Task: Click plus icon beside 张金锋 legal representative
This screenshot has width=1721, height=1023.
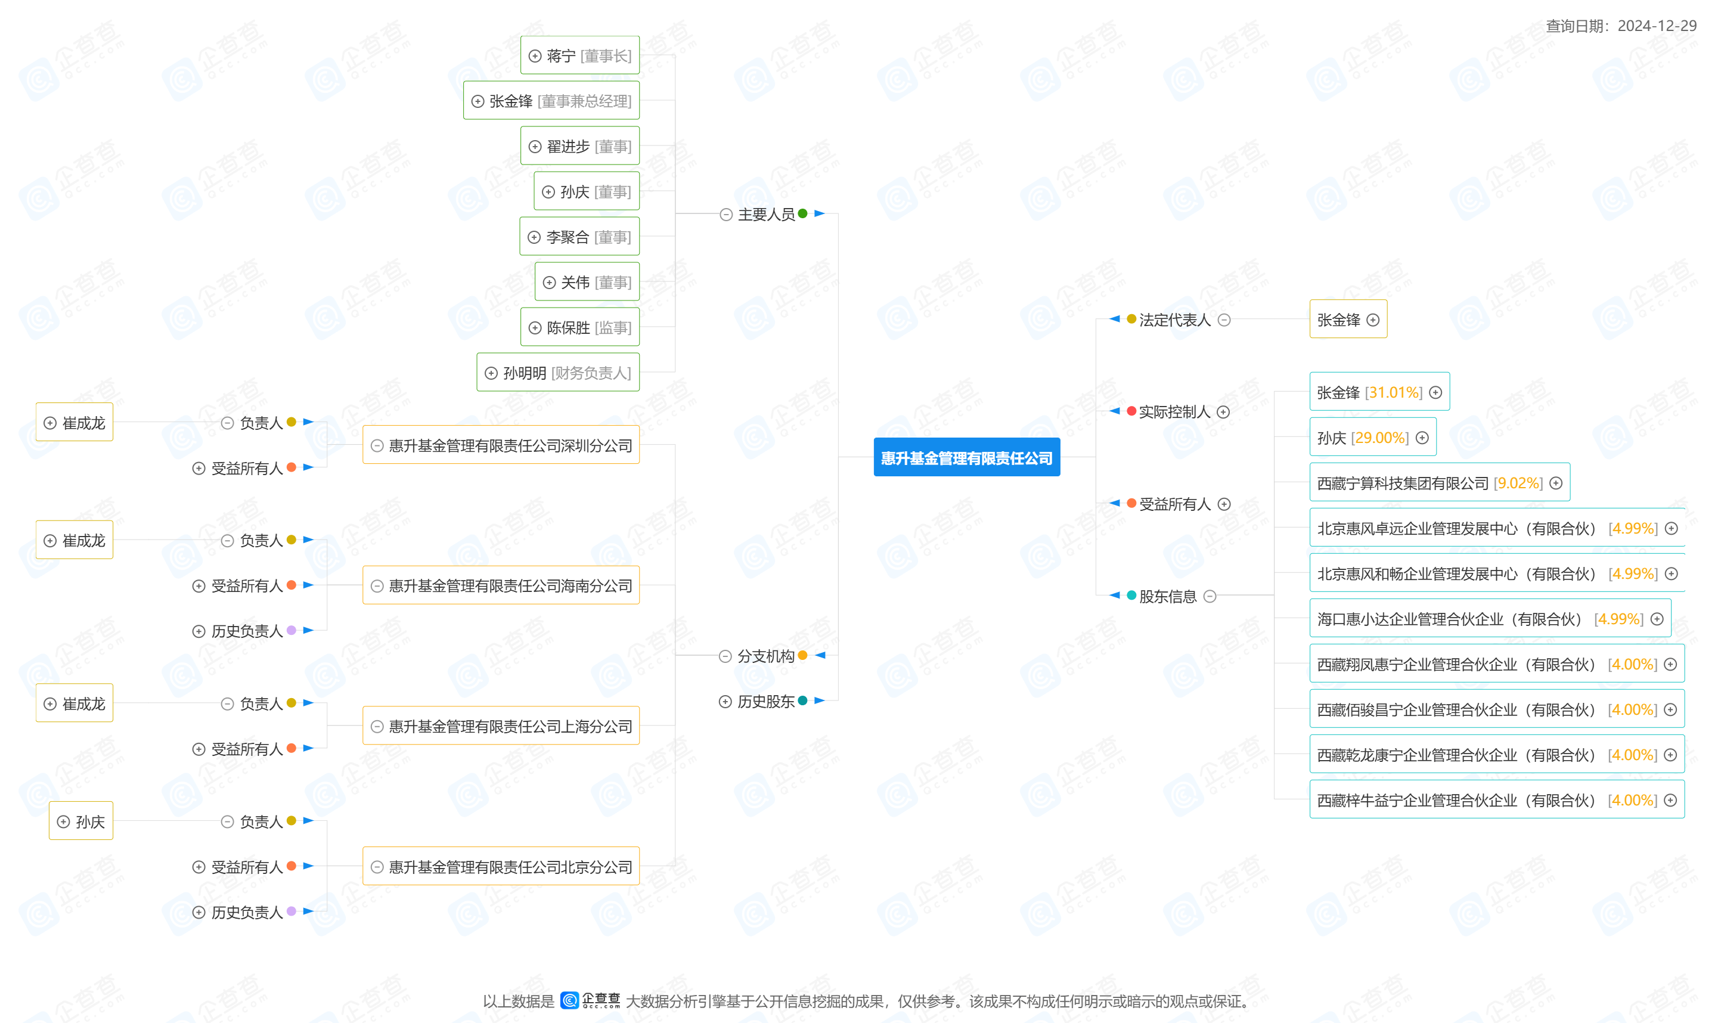Action: [1373, 320]
